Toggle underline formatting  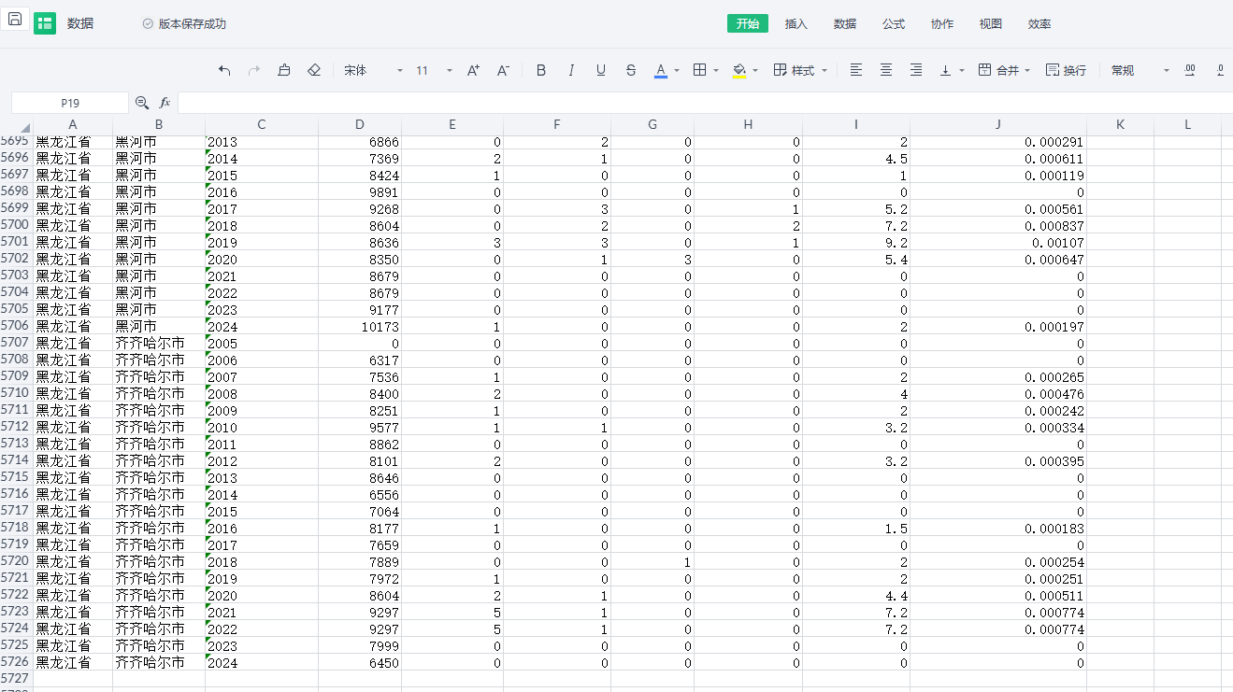[x=601, y=70]
